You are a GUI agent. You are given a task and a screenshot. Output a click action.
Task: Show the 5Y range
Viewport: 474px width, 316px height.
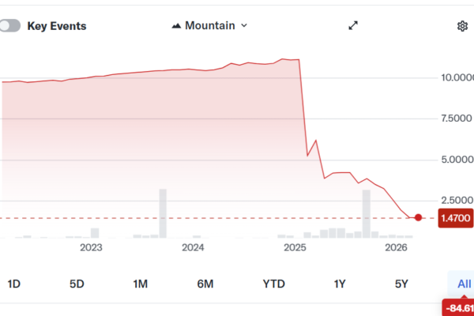pyautogui.click(x=401, y=284)
